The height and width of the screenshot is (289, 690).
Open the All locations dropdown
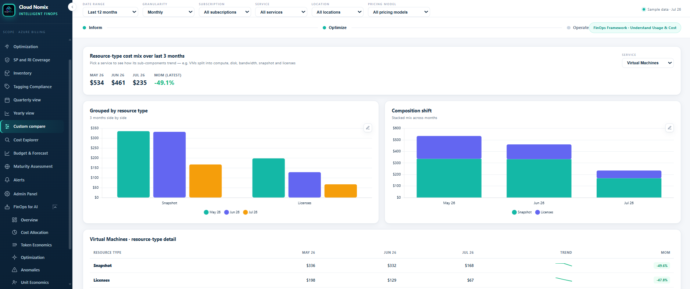tap(337, 12)
